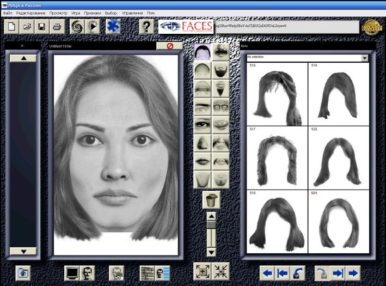This screenshot has height=286, width=386.
Task: Select hairstyle thumbnail 517
Action: pos(277,158)
